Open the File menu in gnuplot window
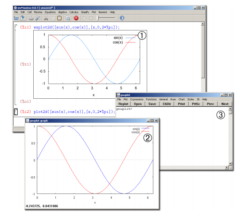Image resolution: width=238 pixels, height=213 pixels. (119, 99)
